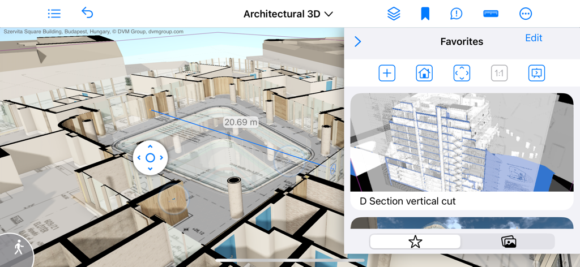Viewport: 580px width, 267px height.
Task: Start presentation mode icon
Action: click(536, 73)
